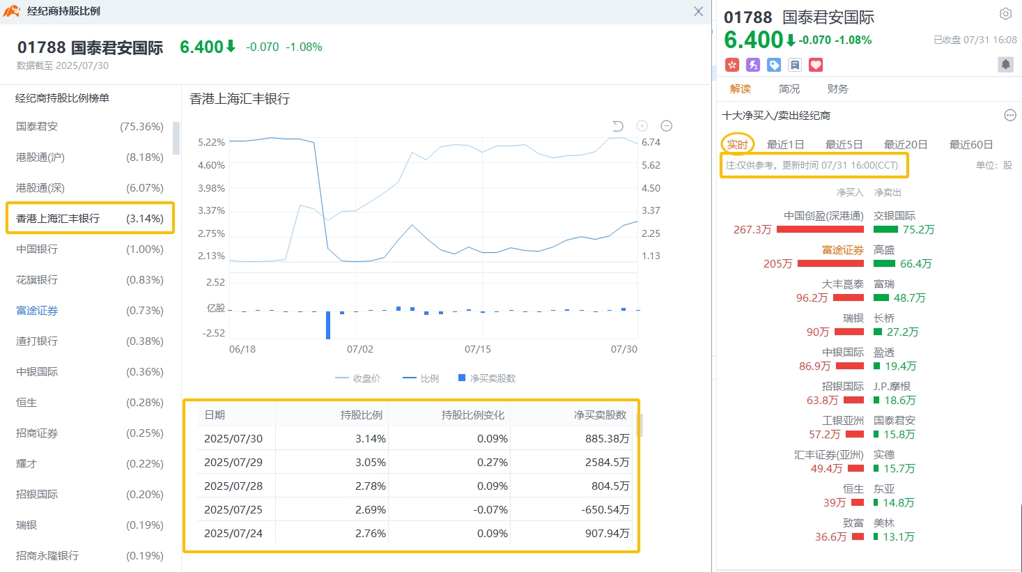Switch to the 解读 tab
Image resolution: width=1022 pixels, height=572 pixels.
pos(741,89)
